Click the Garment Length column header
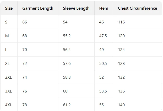The image size is (163, 111). 38,8
